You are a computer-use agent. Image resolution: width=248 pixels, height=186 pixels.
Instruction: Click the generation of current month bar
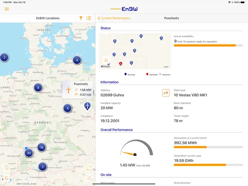pos(208,147)
